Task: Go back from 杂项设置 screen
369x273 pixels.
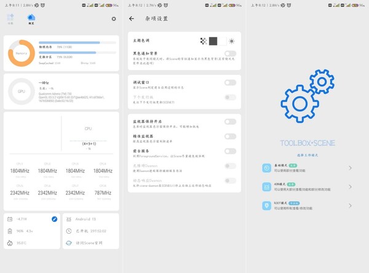Action: coord(132,18)
